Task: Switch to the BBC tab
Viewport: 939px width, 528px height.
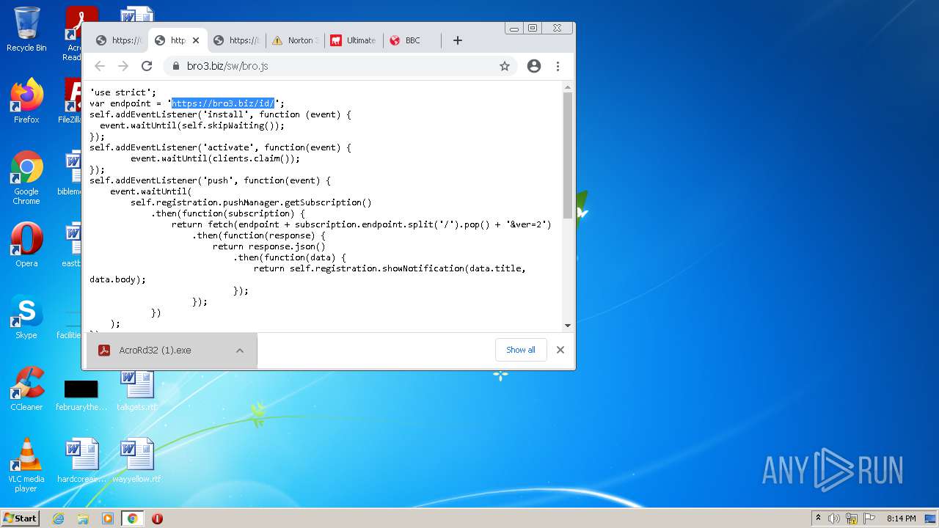Action: [412, 40]
